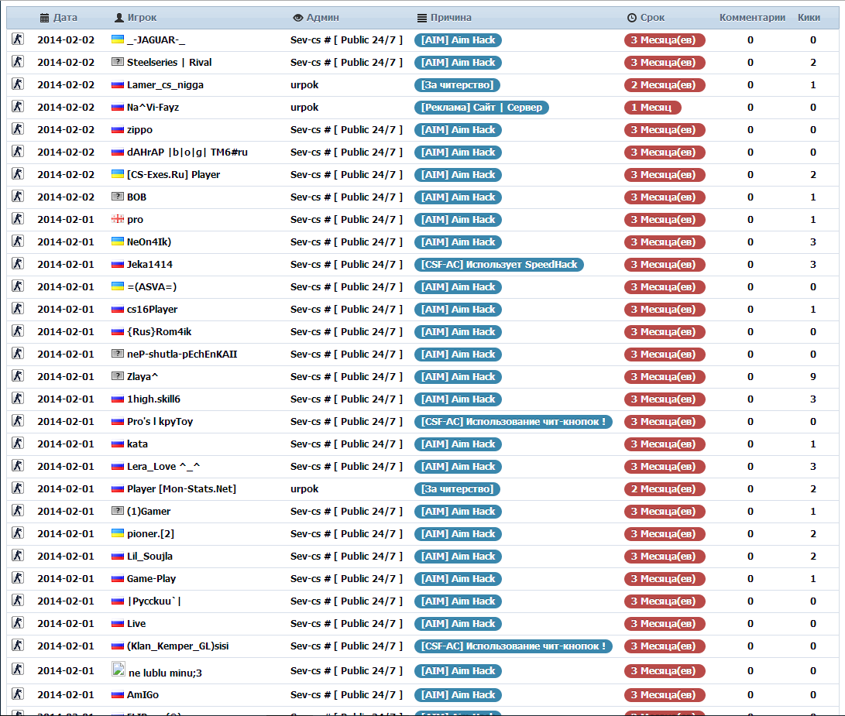
Task: Click the game icon in the AmIGo row
Action: tap(18, 694)
